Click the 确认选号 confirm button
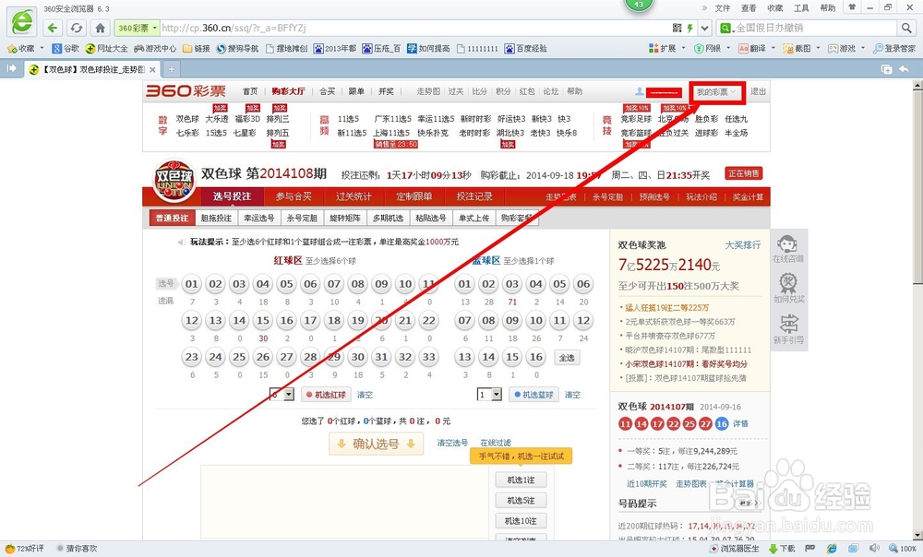The width and height of the screenshot is (923, 557). (376, 444)
